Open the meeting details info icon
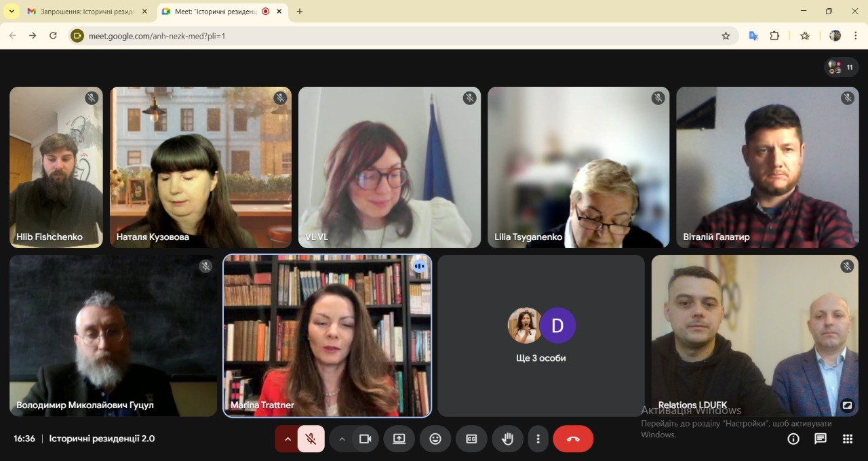 point(793,439)
